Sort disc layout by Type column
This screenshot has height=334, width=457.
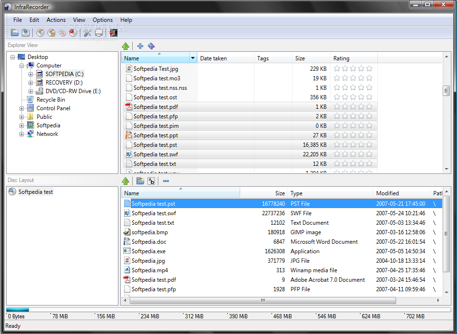point(330,193)
